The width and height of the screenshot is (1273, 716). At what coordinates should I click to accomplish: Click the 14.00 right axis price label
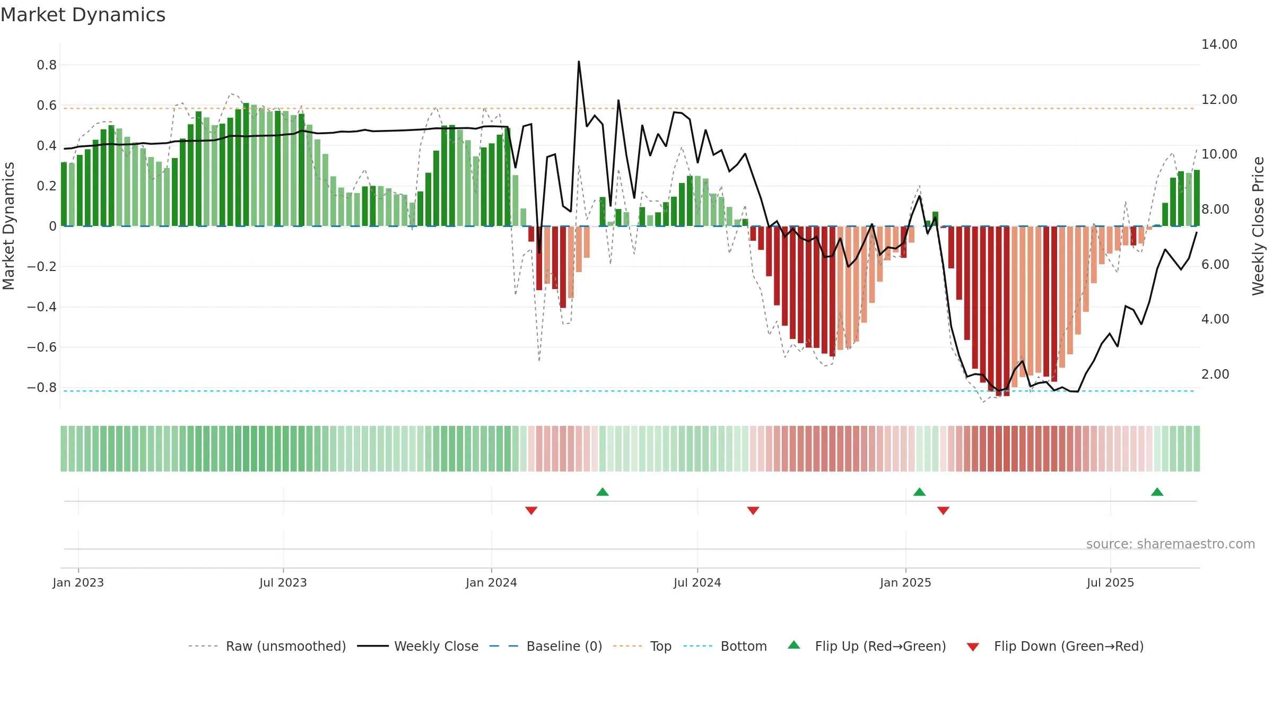tap(1219, 45)
